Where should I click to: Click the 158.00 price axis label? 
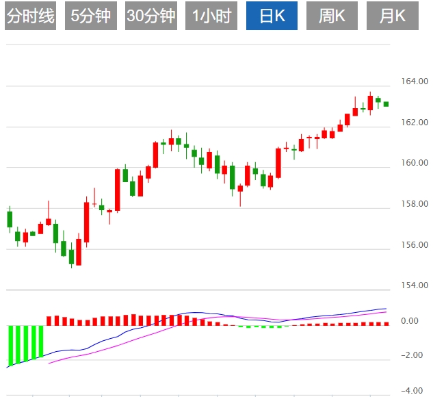[x=415, y=203]
